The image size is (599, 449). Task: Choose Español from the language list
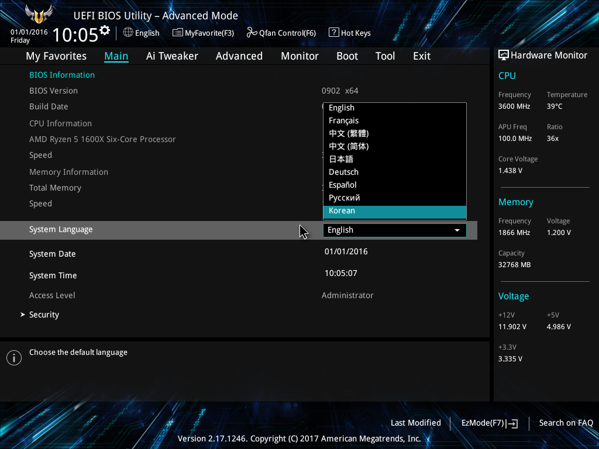pos(395,185)
